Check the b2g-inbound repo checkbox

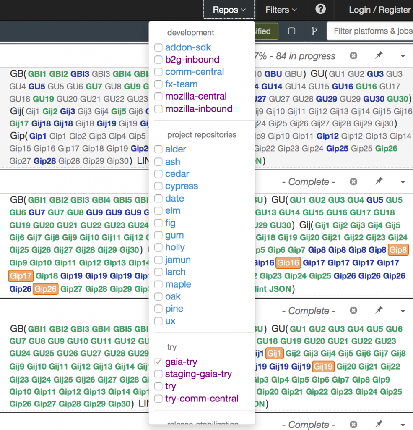pyautogui.click(x=158, y=60)
